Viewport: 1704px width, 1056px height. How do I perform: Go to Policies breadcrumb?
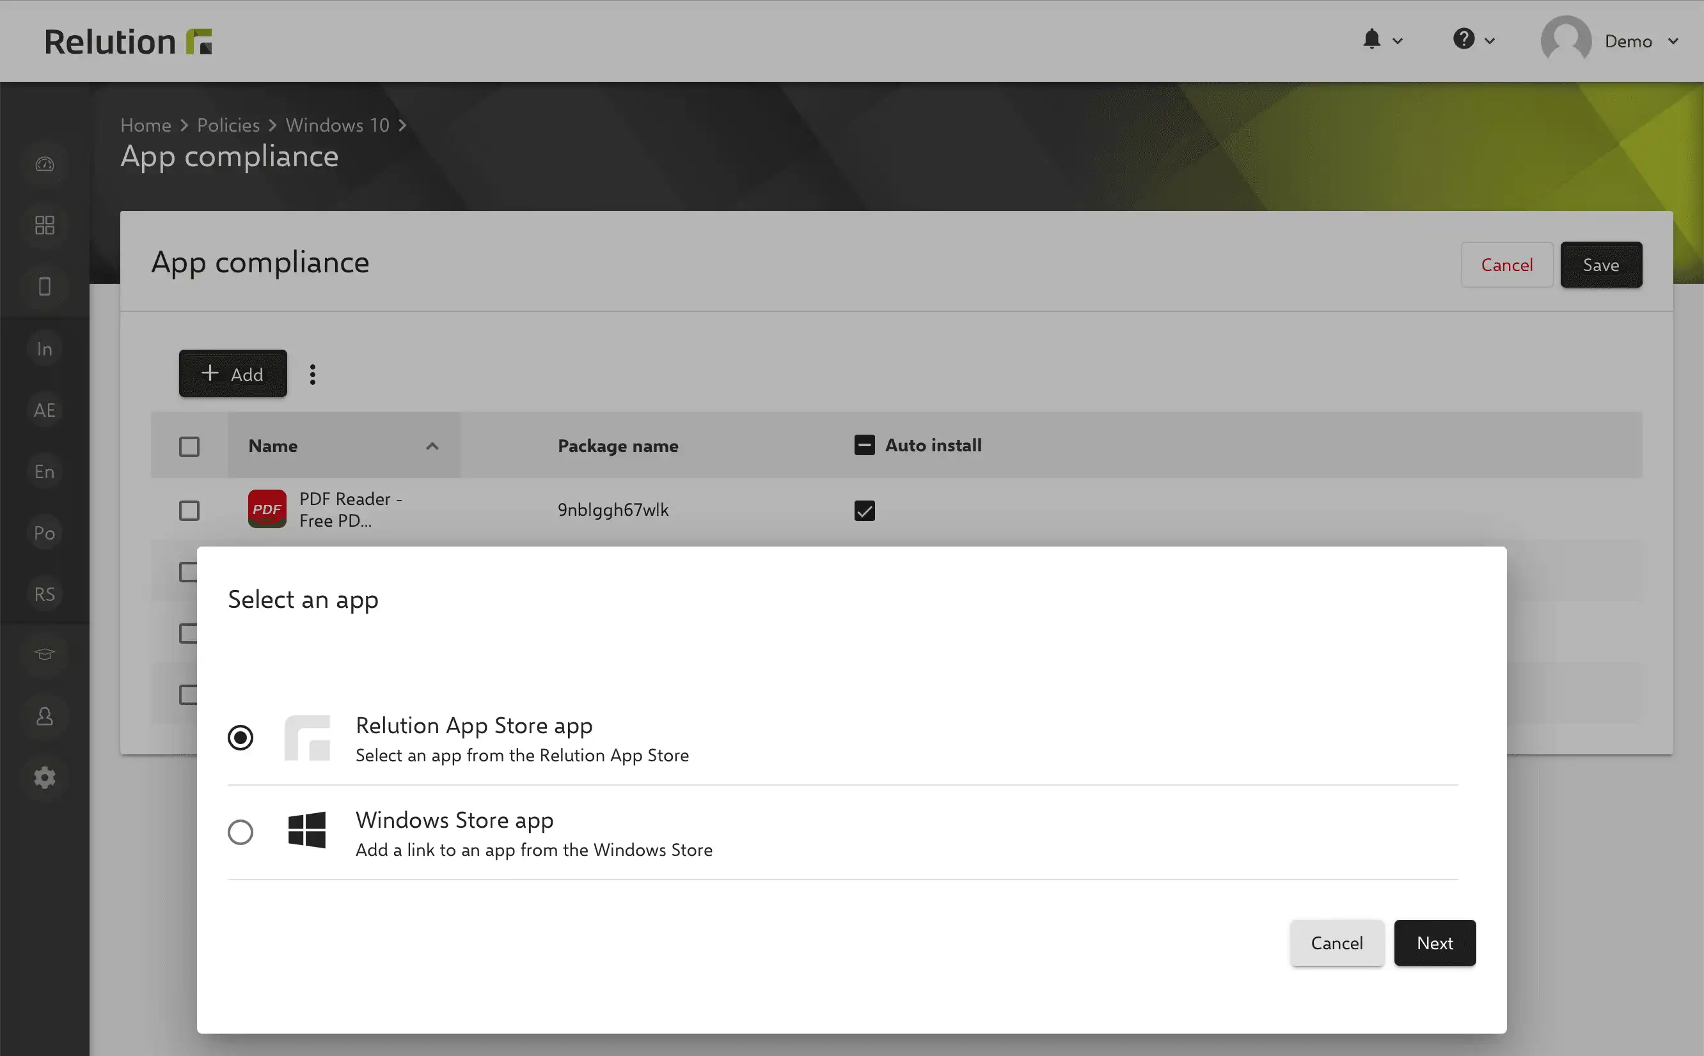coord(228,125)
